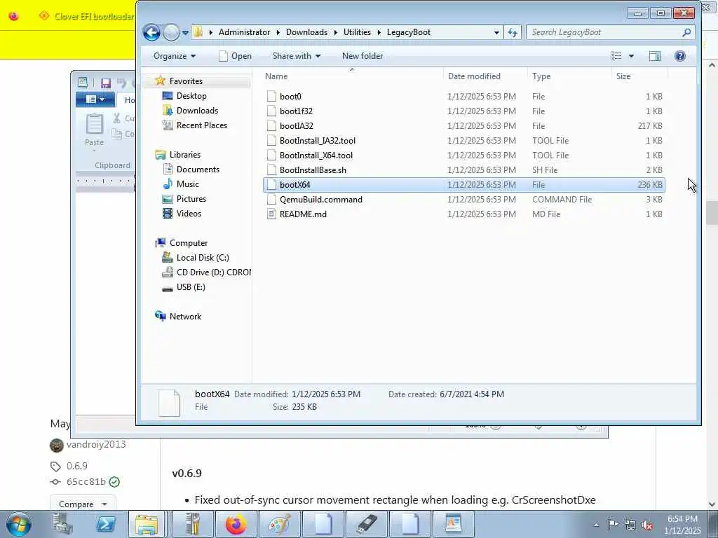The height and width of the screenshot is (538, 718).
Task: Select the BootInstall_X64.tool file
Action: (x=463, y=155)
